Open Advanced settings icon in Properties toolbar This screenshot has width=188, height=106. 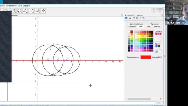[x=143, y=18]
